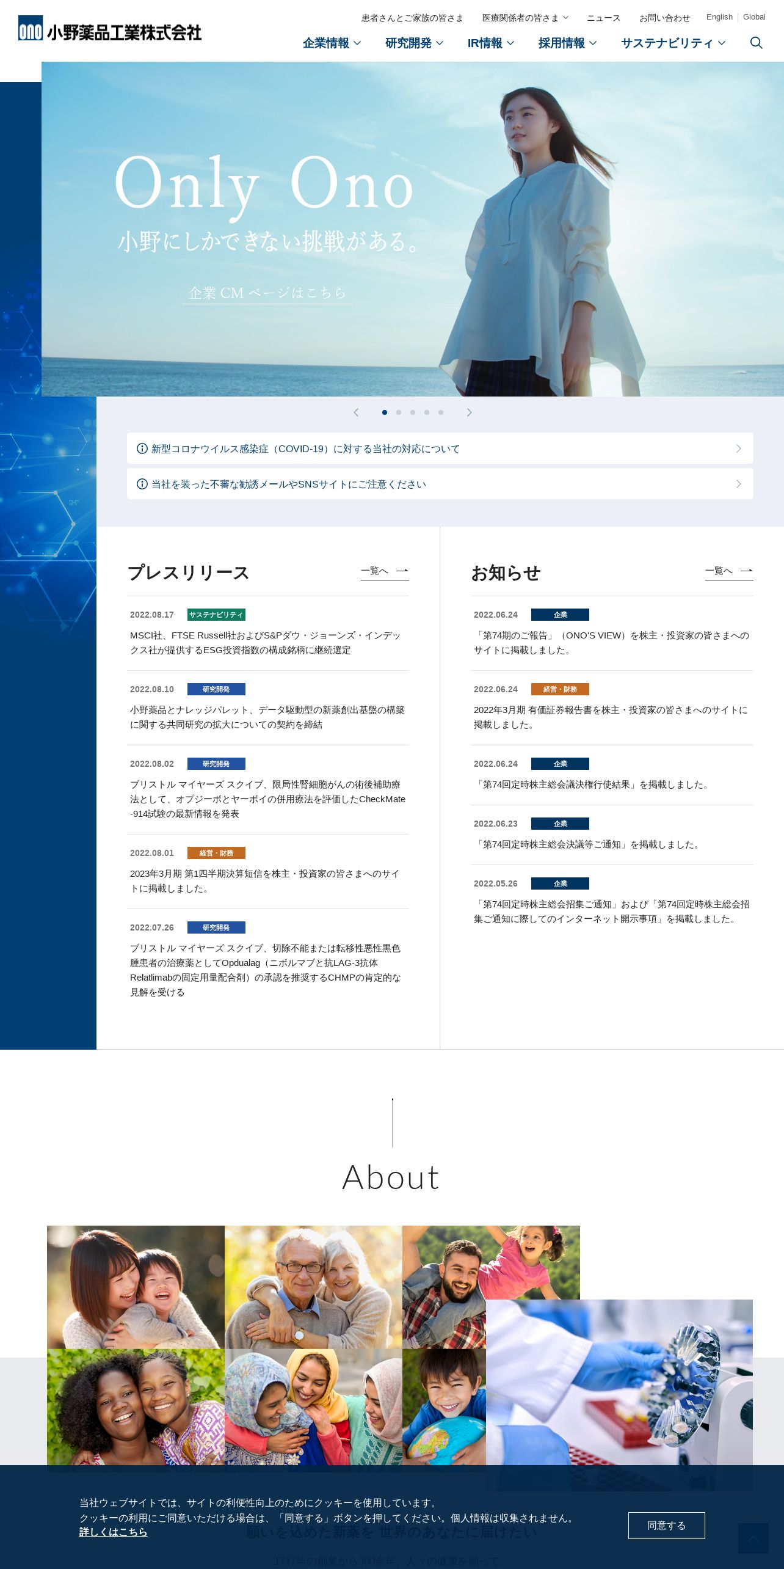Select third carousel dot
The image size is (784, 1569).
click(413, 412)
